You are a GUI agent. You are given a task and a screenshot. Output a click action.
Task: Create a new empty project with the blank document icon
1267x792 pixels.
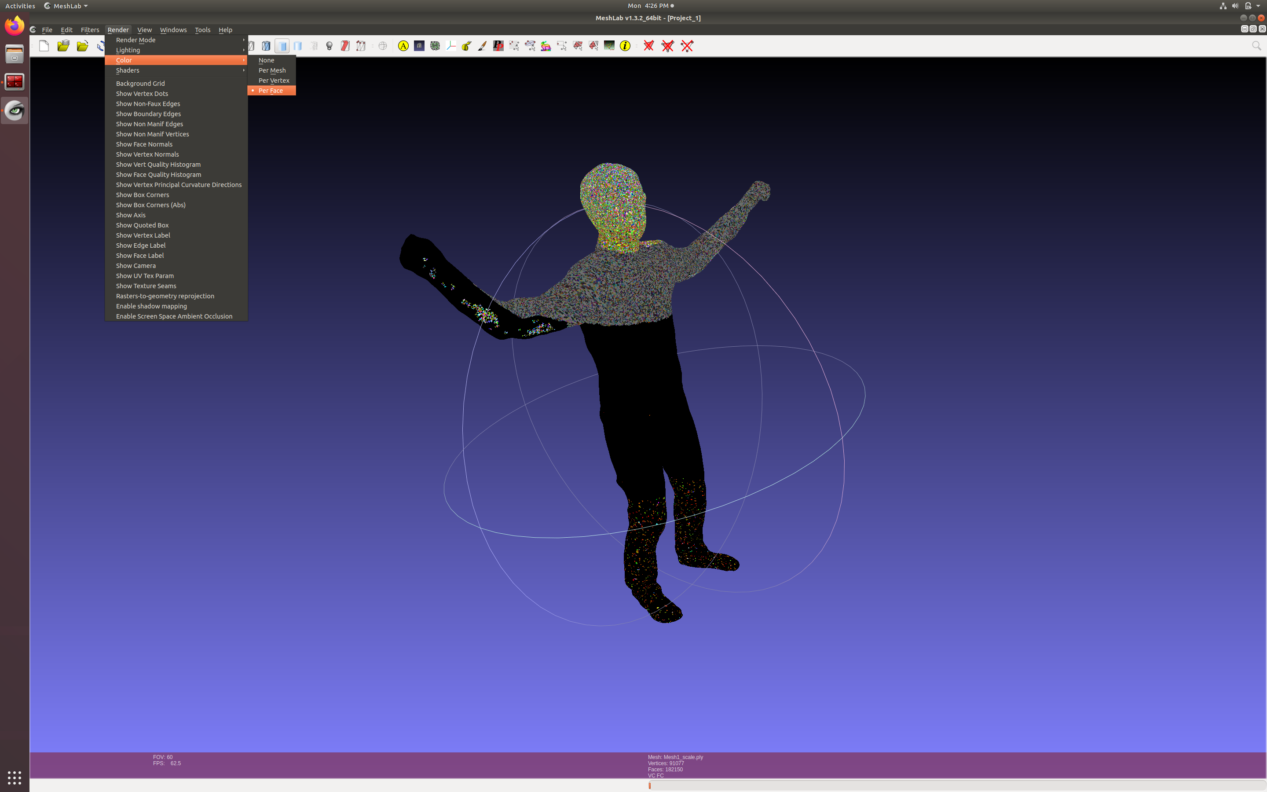tap(44, 46)
